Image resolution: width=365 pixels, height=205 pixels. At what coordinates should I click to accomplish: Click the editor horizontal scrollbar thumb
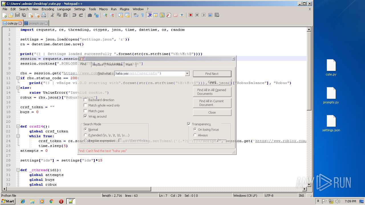79,189
